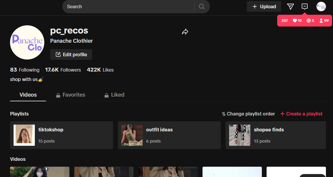Click the large Panache Clo profile picture

click(27, 42)
